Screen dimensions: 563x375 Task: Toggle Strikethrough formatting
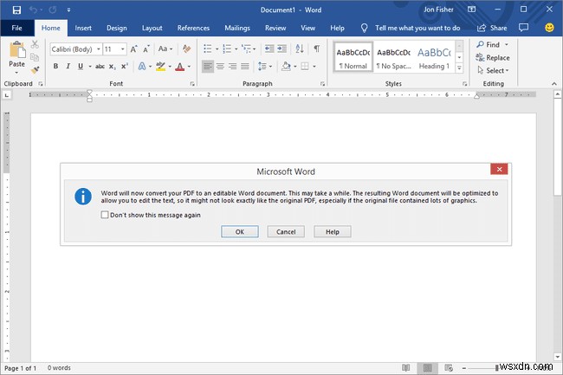tap(100, 66)
